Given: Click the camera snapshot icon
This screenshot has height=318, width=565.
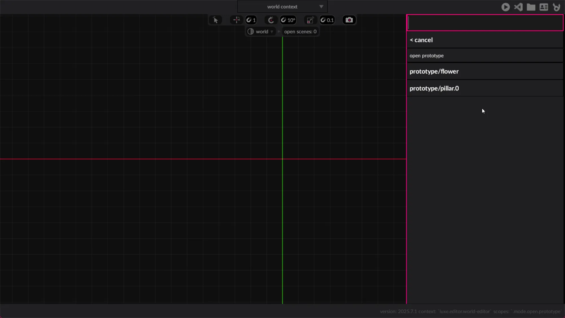Looking at the screenshot, I should 349,20.
